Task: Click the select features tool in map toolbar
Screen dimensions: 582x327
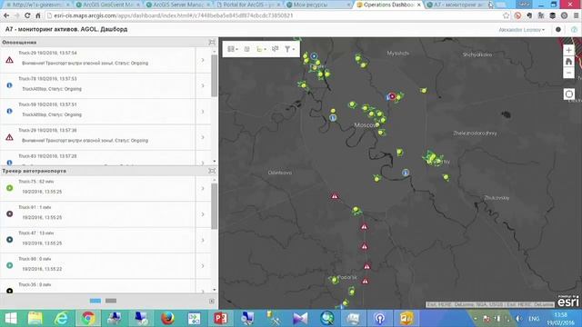Action: (x=275, y=49)
